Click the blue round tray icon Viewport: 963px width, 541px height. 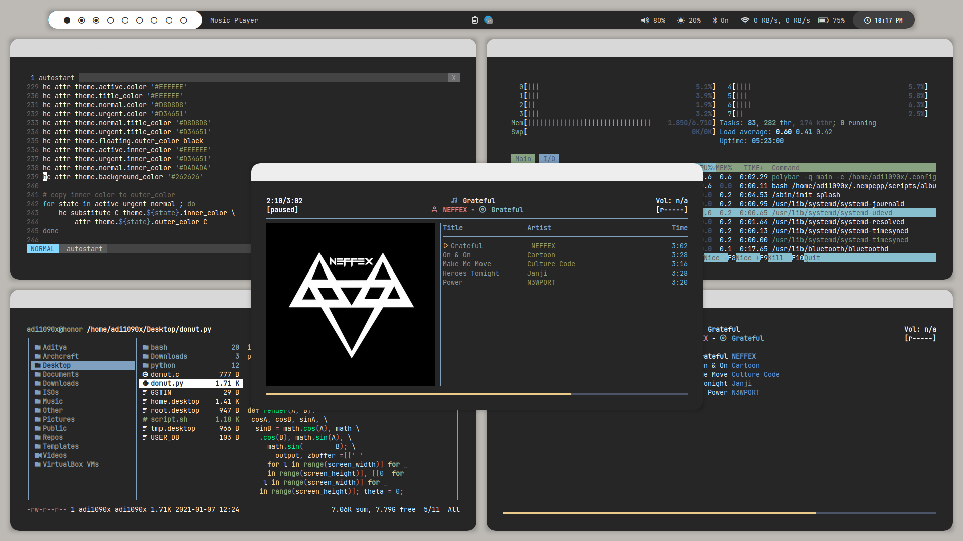pyautogui.click(x=488, y=20)
